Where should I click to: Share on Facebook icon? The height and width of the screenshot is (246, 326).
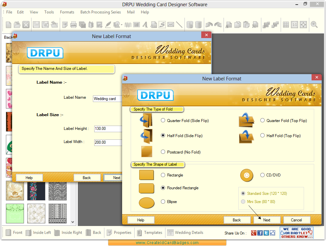coord(260,233)
